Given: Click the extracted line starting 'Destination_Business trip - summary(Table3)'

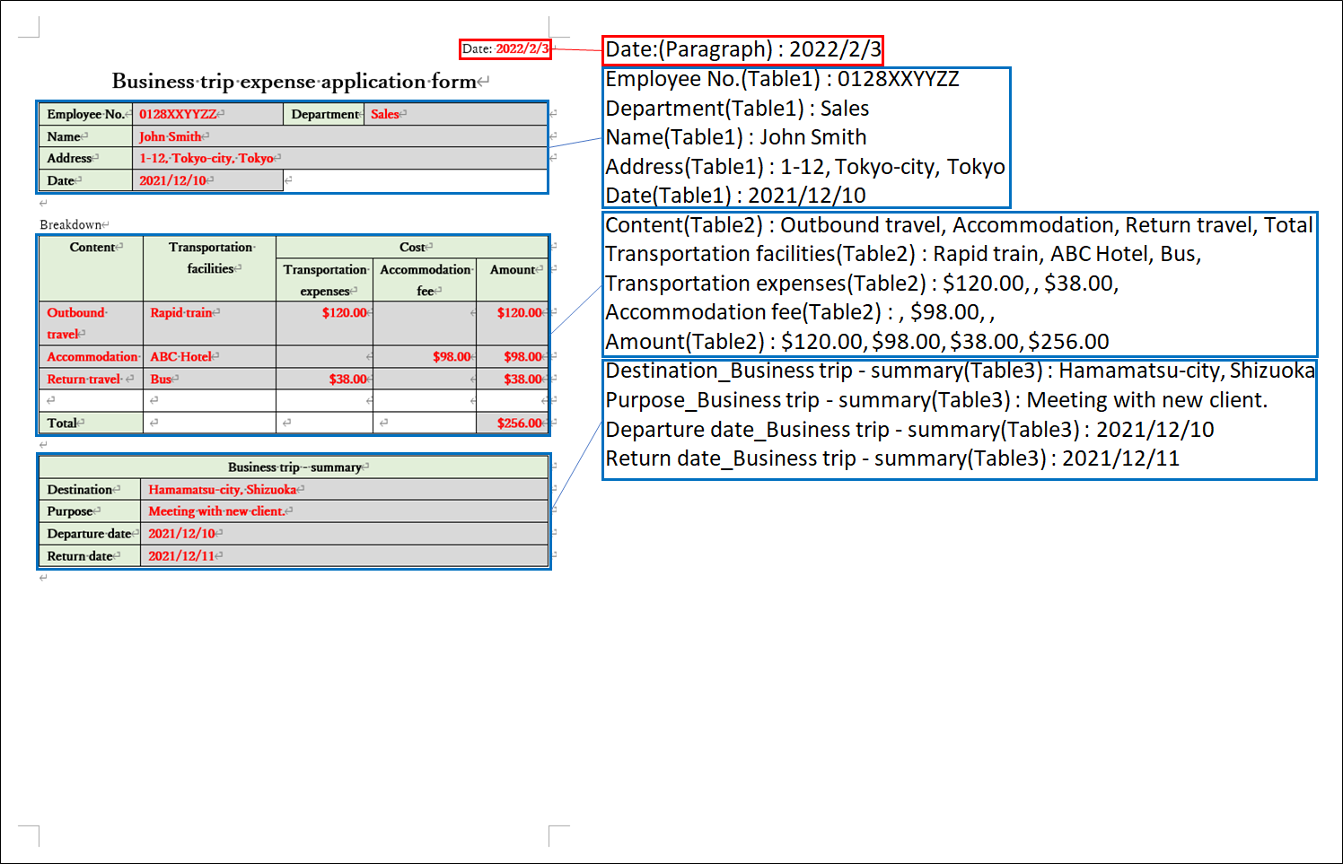Looking at the screenshot, I should pos(960,371).
